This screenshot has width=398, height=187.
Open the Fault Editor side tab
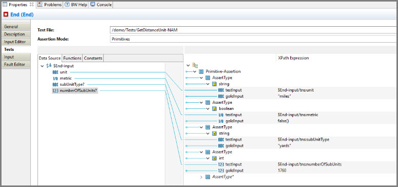[x=16, y=64]
